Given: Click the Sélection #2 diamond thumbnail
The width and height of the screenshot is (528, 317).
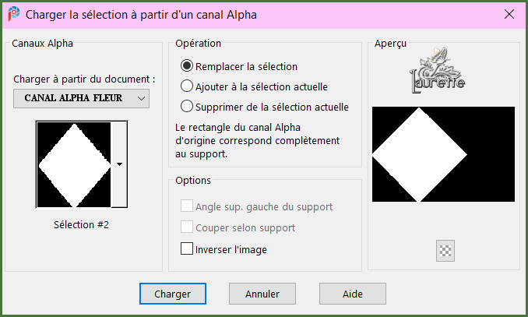Looking at the screenshot, I should 73,164.
